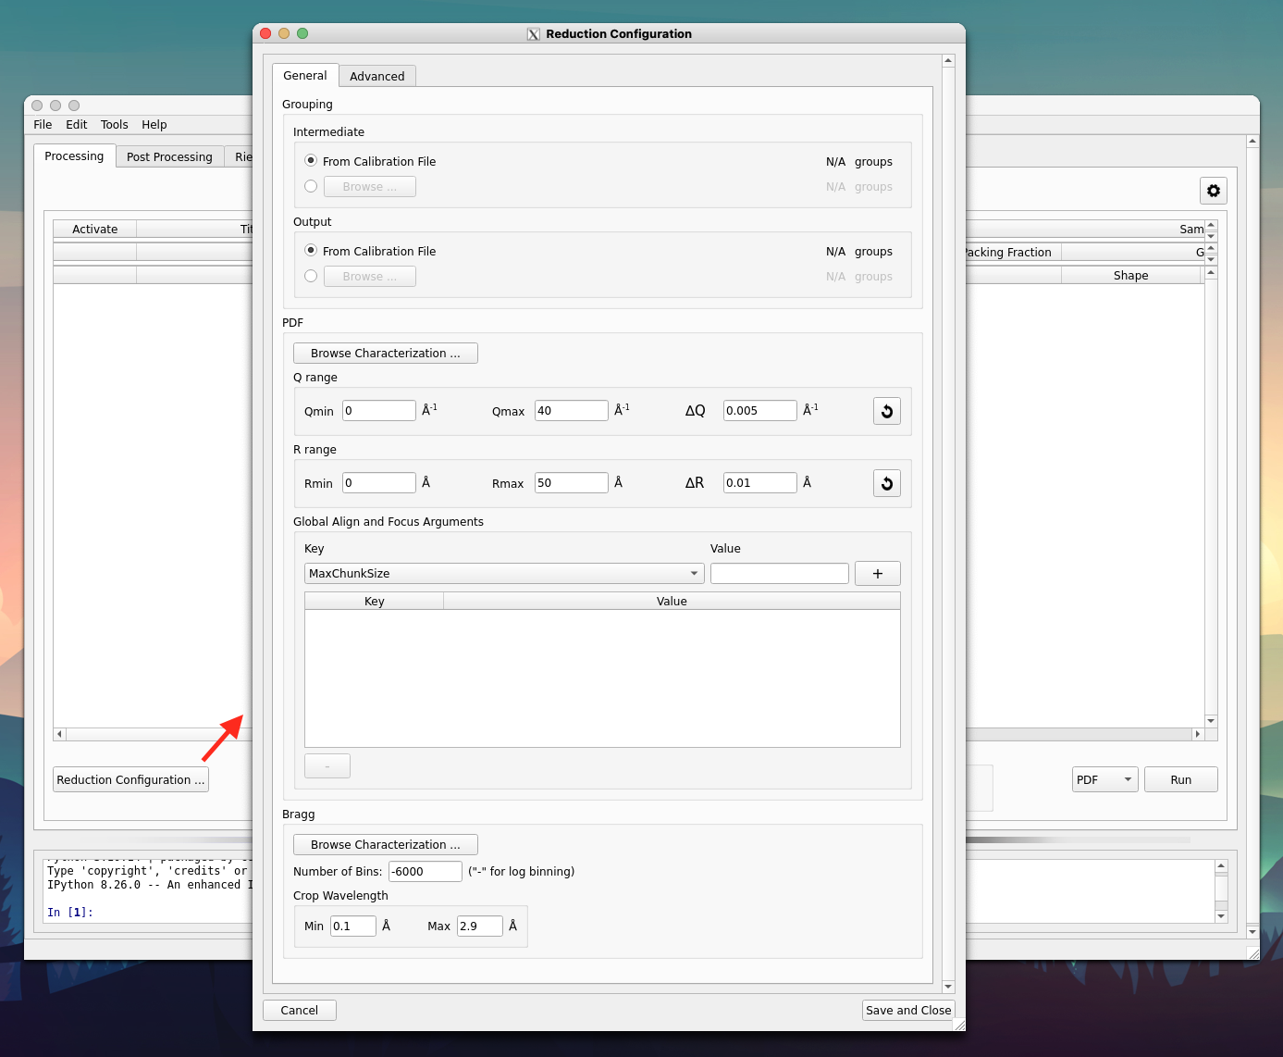Viewport: 1283px width, 1057px height.
Task: Click Save and Close button
Action: click(x=907, y=1011)
